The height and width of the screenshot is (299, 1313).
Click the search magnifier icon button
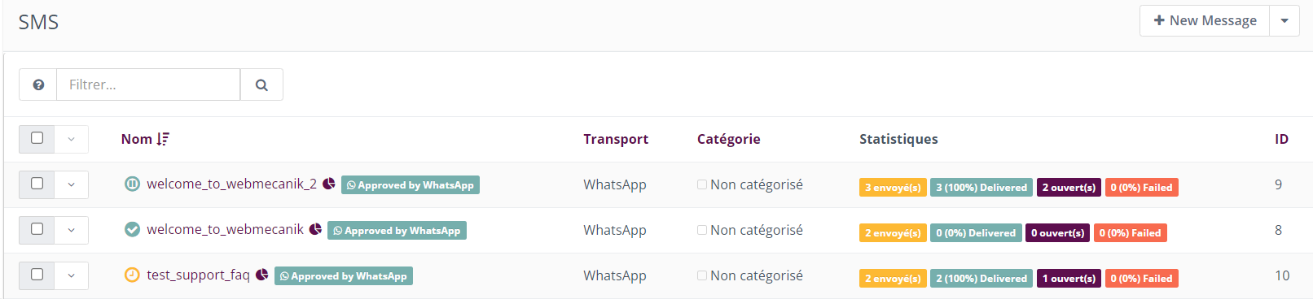point(261,84)
